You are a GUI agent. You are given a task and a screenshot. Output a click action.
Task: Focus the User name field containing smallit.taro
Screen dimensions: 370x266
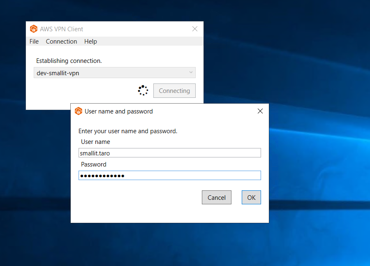click(x=169, y=153)
